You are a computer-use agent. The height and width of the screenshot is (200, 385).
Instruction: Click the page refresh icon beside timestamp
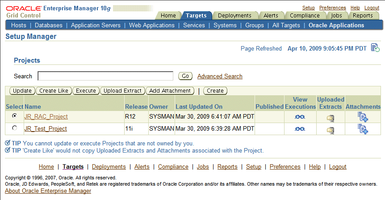[375, 48]
